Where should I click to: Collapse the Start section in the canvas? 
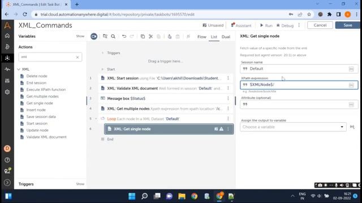tap(103, 69)
